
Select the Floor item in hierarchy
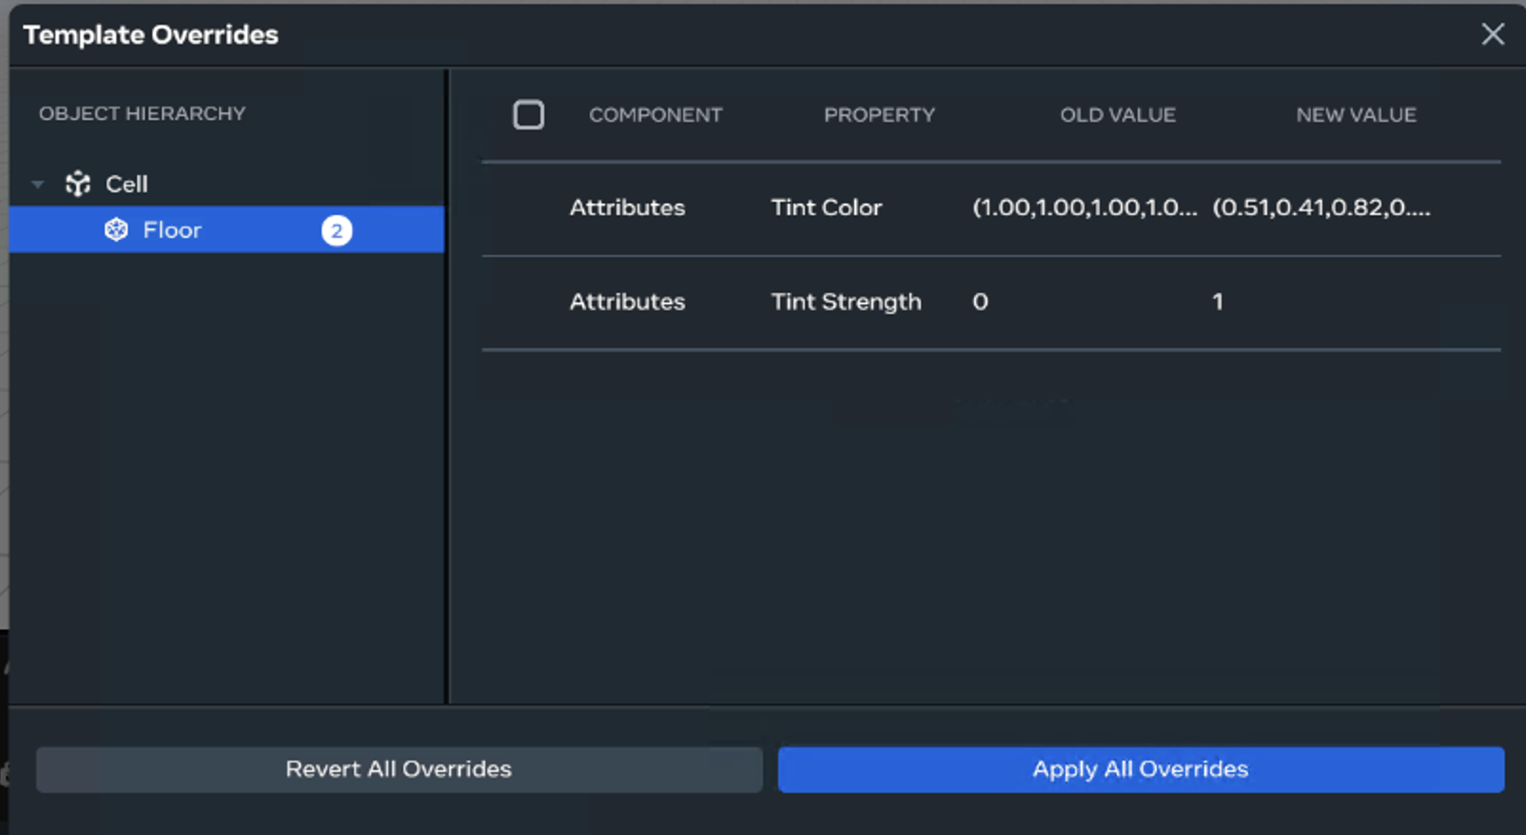(172, 230)
